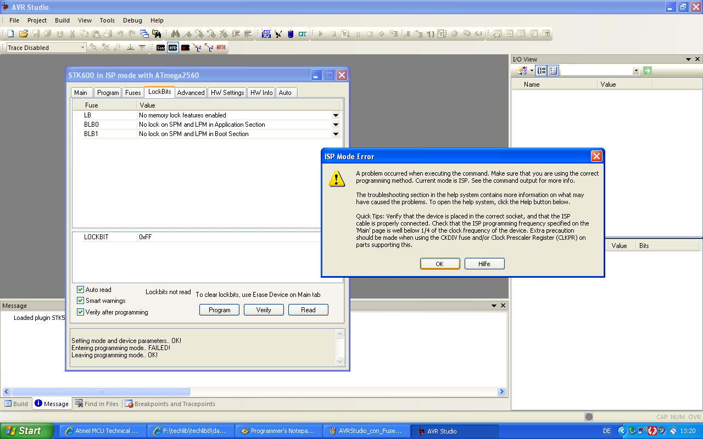Switch to the Main tab

point(81,93)
